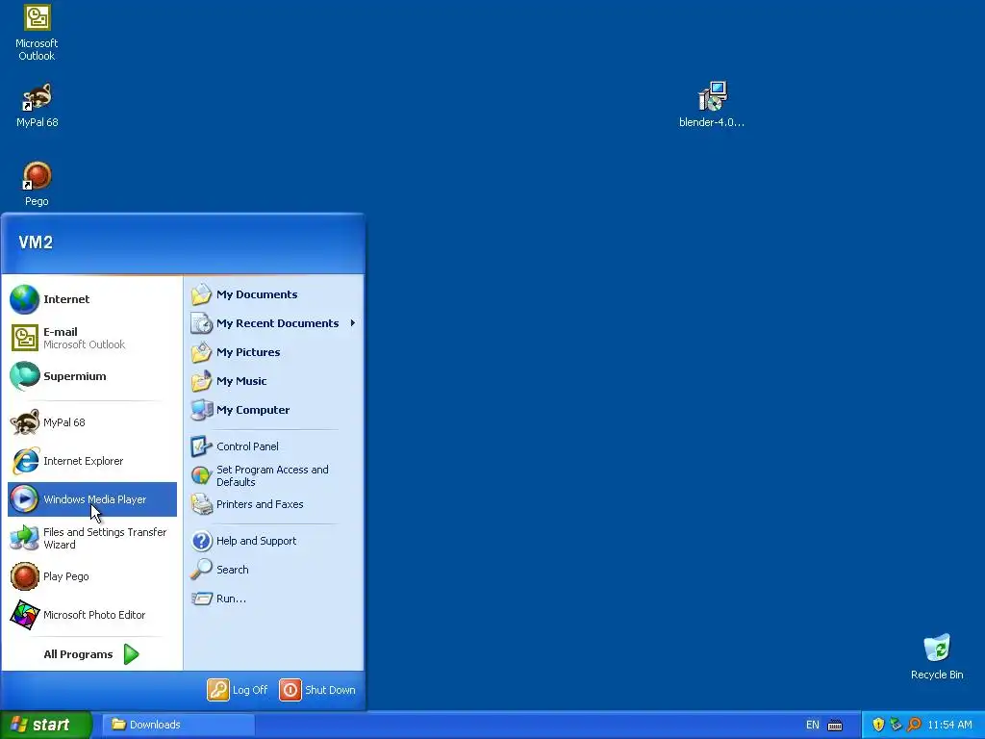Open MyPal 68 desktop shortcut
The height and width of the screenshot is (739, 985).
coord(37,105)
